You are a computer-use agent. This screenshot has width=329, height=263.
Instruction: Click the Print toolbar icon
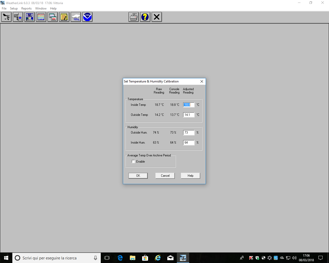134,17
